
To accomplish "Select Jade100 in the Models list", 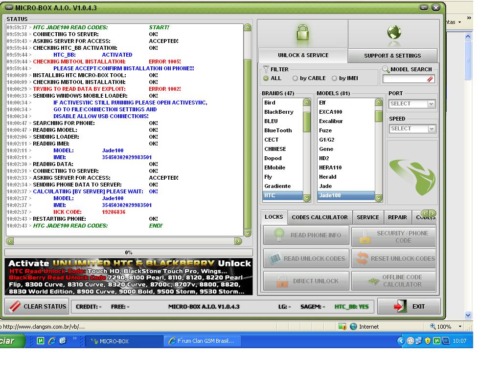I will click(346, 195).
